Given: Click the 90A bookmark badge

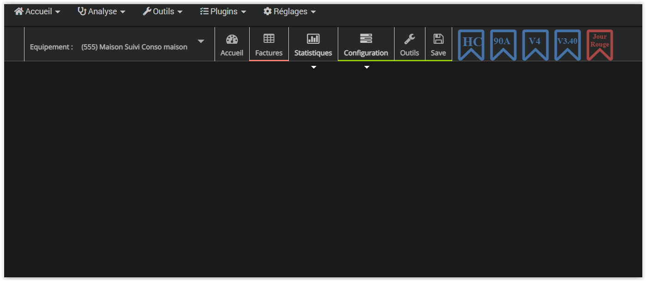Looking at the screenshot, I should (x=503, y=44).
